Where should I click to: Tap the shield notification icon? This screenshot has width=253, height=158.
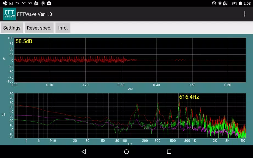[43, 3]
